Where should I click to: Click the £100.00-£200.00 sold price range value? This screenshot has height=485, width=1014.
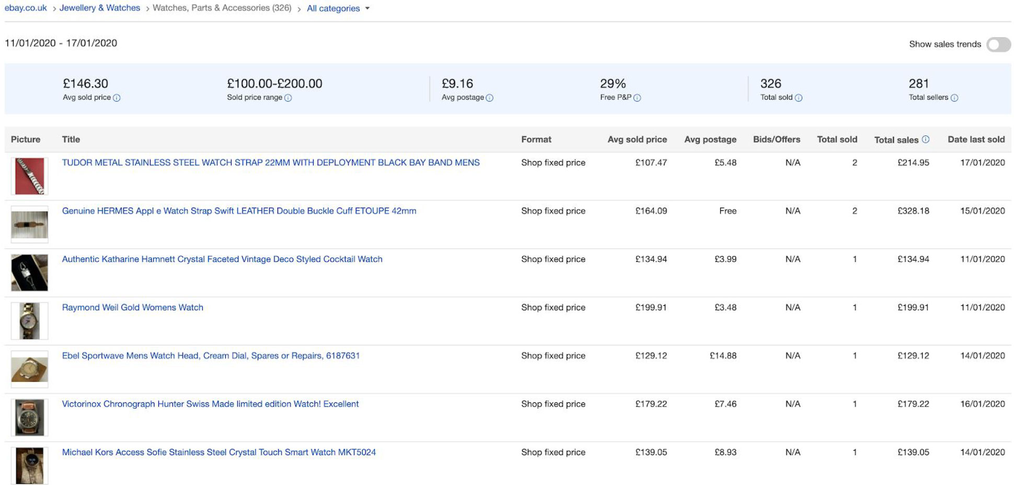(275, 84)
